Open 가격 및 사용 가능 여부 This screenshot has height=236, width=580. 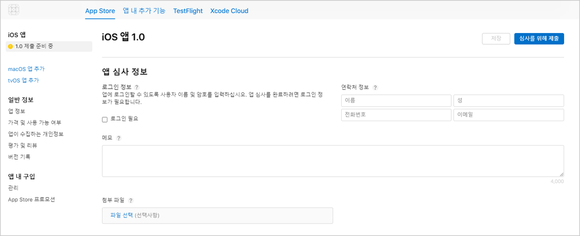tap(34, 123)
